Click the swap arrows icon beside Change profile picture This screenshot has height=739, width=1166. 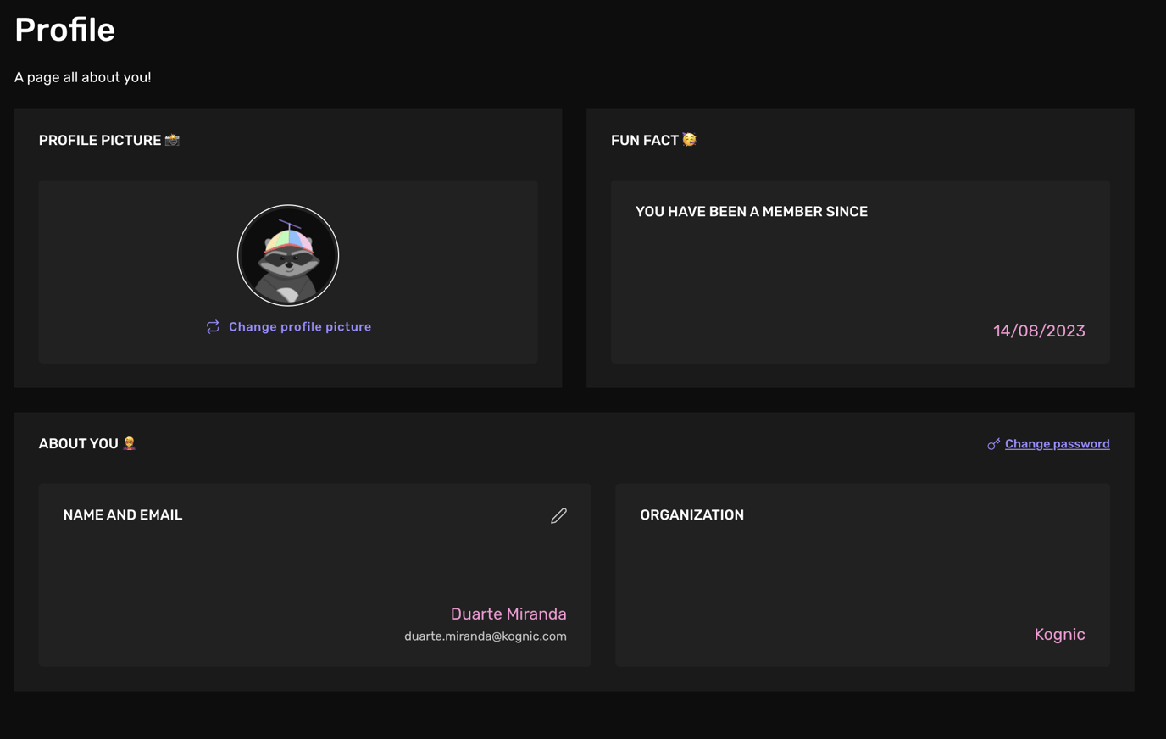[x=213, y=327]
